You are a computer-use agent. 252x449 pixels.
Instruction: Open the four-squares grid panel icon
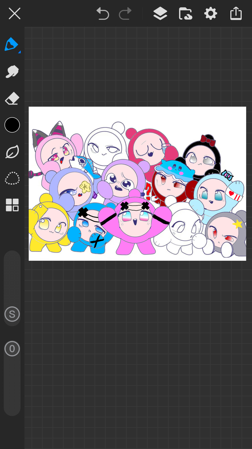click(x=12, y=205)
